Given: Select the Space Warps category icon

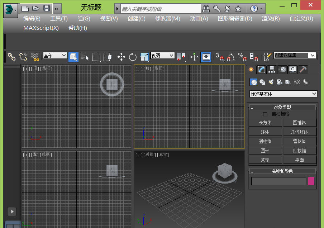Looking at the screenshot, I should pos(297,82).
